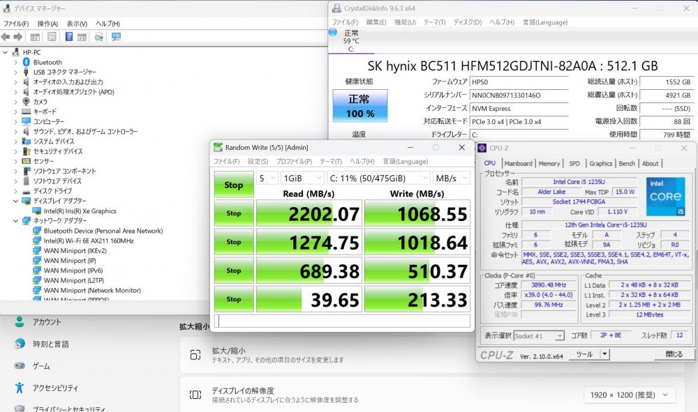Expand the Bluetooth category in Device Manager
698x412 pixels.
[x=15, y=62]
